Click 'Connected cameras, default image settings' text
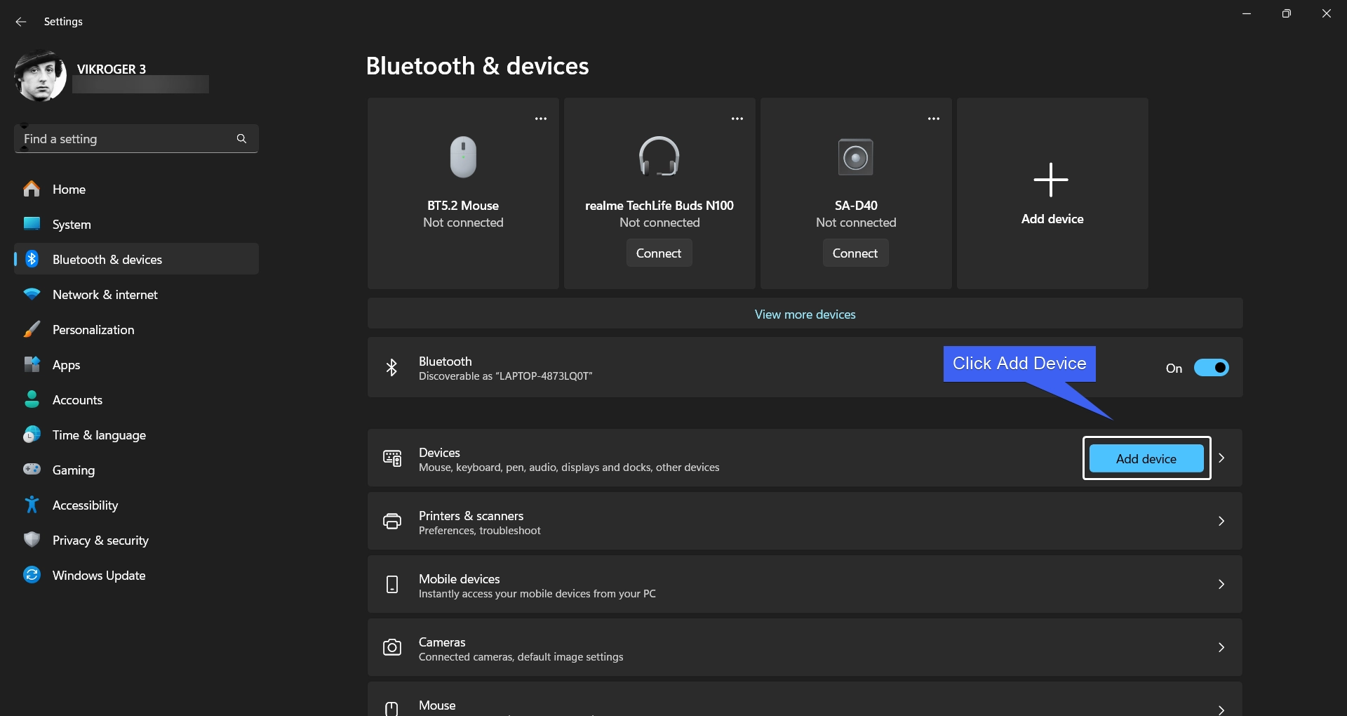 tap(521, 657)
